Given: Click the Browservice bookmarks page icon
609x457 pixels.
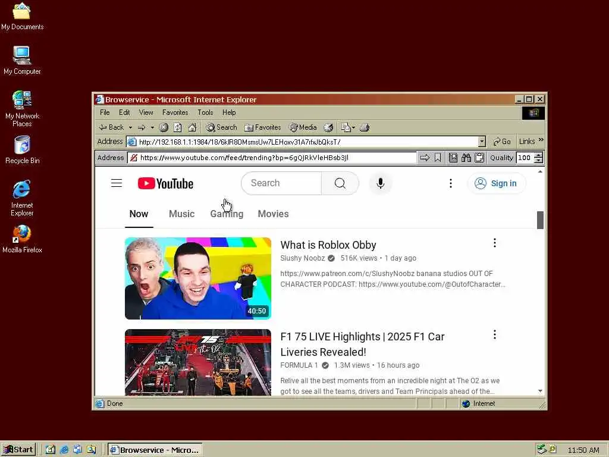Looking at the screenshot, I should coord(453,158).
